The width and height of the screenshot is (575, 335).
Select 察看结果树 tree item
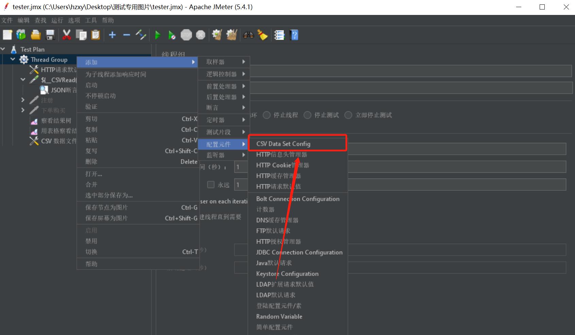tap(56, 120)
